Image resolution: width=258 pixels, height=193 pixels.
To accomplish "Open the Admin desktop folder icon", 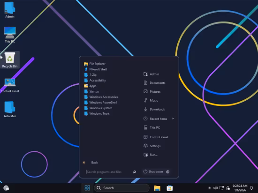I will click(10, 10).
